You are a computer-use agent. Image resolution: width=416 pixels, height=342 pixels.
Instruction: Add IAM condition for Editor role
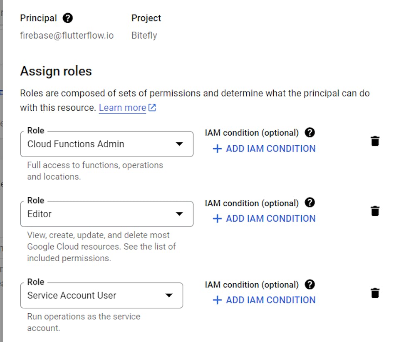click(264, 218)
